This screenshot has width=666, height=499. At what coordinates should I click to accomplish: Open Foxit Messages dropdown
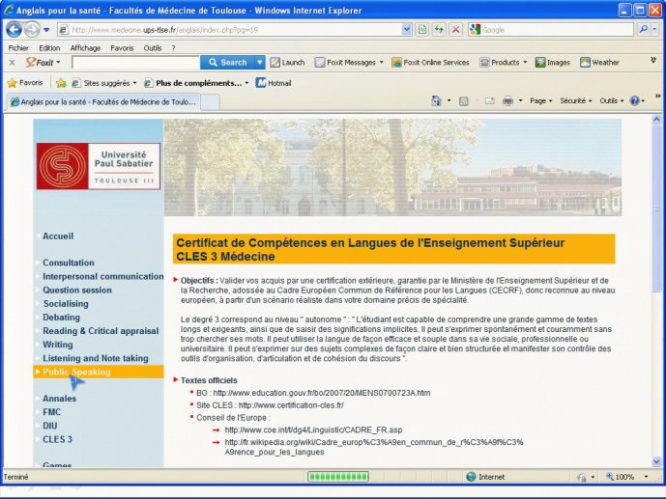coord(349,63)
